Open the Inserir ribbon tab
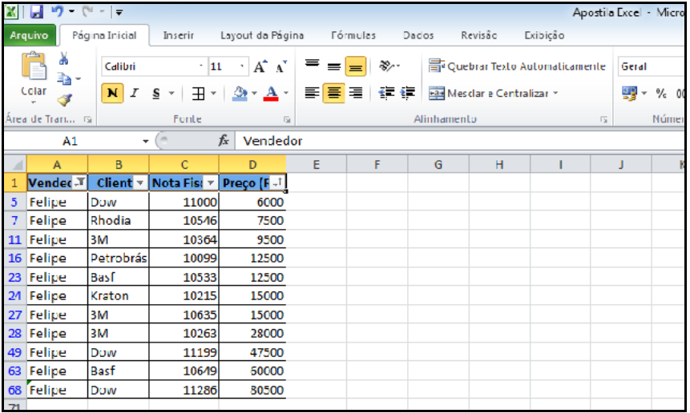The height and width of the screenshot is (413, 690). (178, 35)
